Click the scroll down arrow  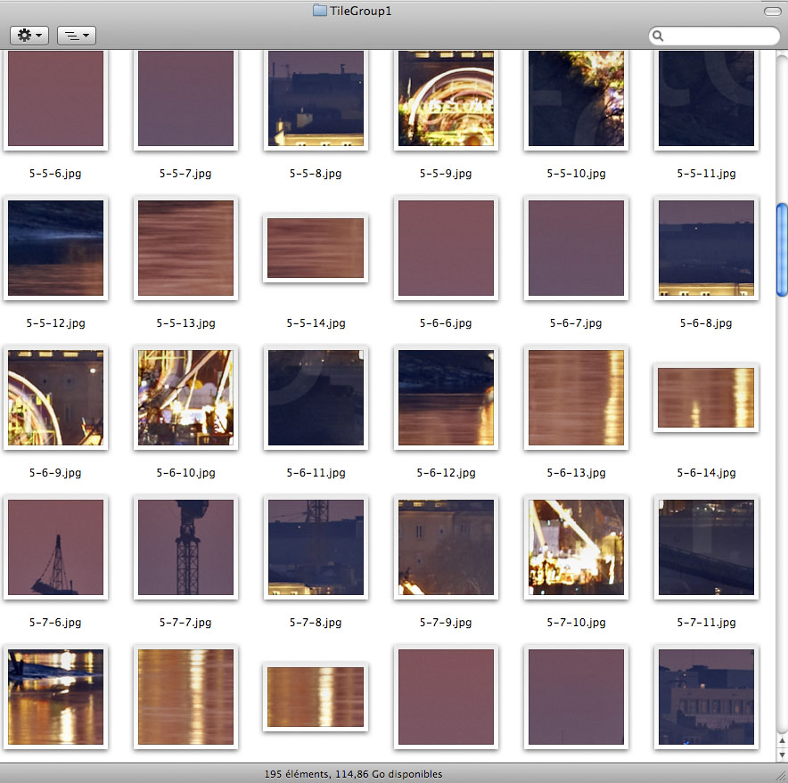tap(782, 754)
